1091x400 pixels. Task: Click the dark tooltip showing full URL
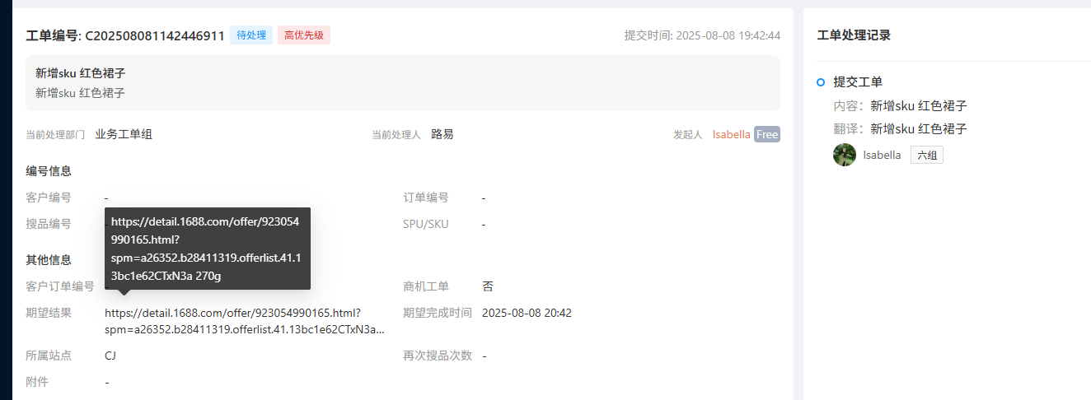(208, 249)
